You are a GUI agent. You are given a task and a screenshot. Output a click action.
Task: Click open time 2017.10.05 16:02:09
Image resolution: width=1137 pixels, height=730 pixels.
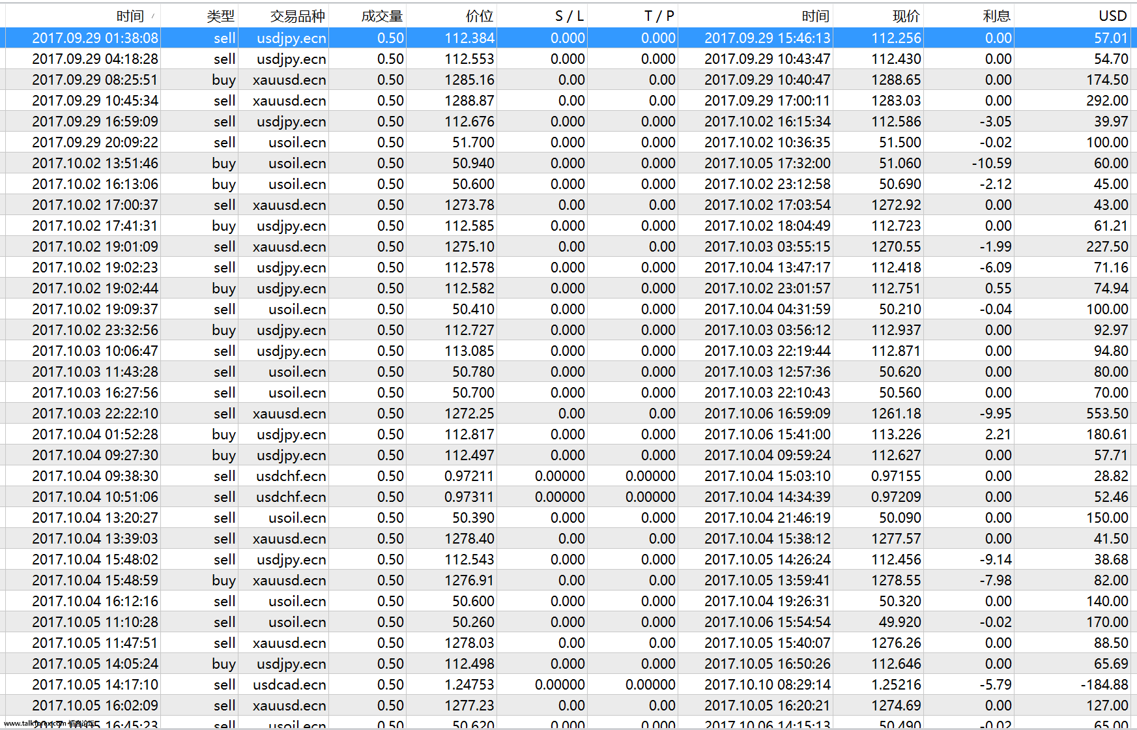tap(95, 705)
